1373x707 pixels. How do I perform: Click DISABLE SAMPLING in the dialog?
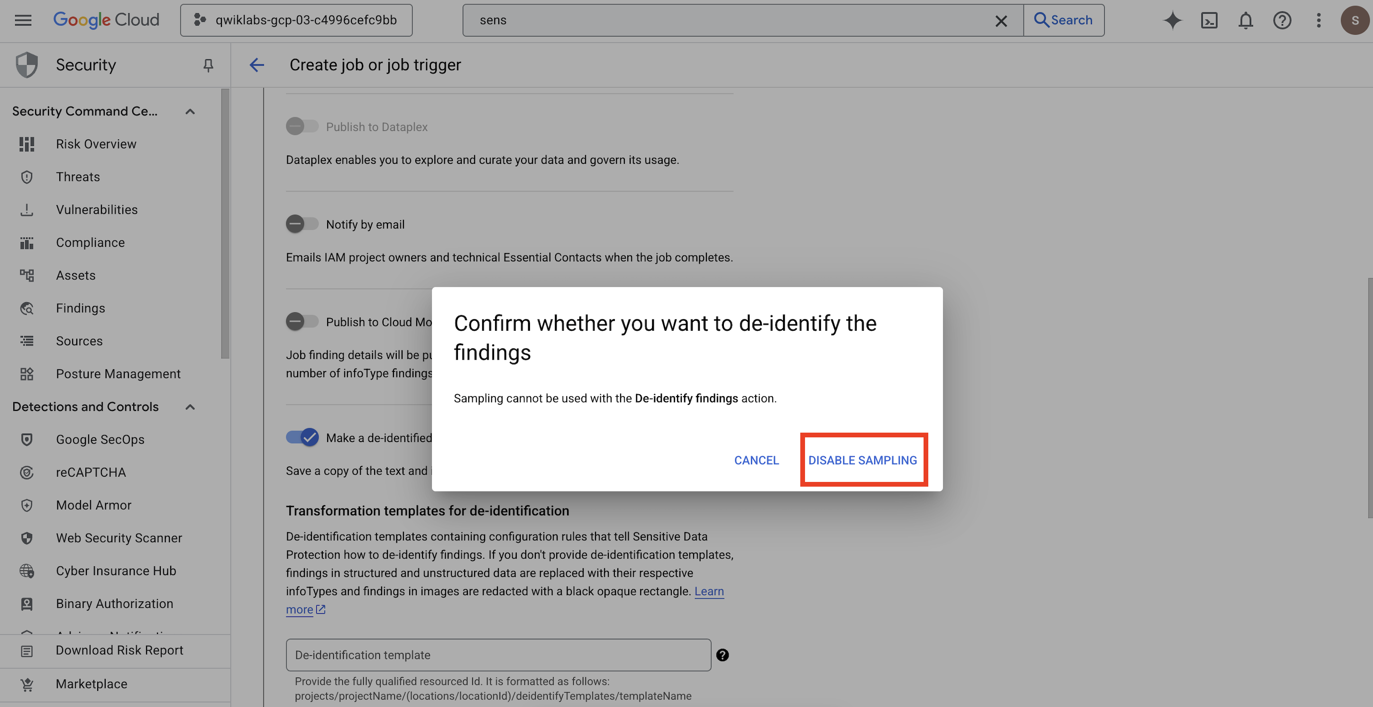coord(862,460)
